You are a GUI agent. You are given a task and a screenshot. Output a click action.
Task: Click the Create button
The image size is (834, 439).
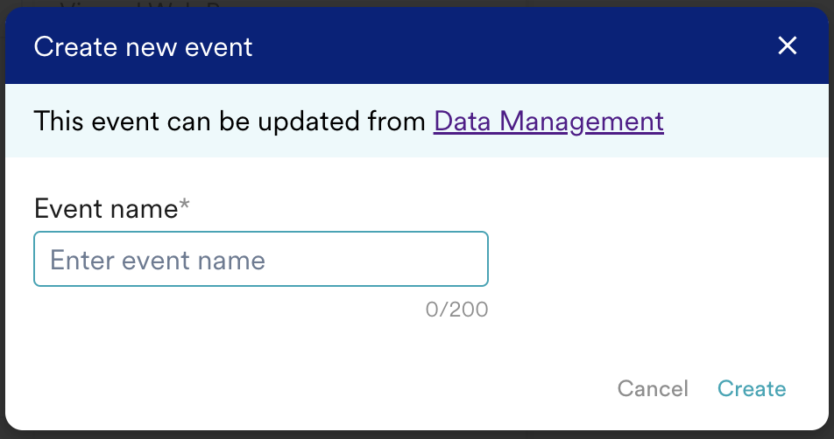point(752,388)
